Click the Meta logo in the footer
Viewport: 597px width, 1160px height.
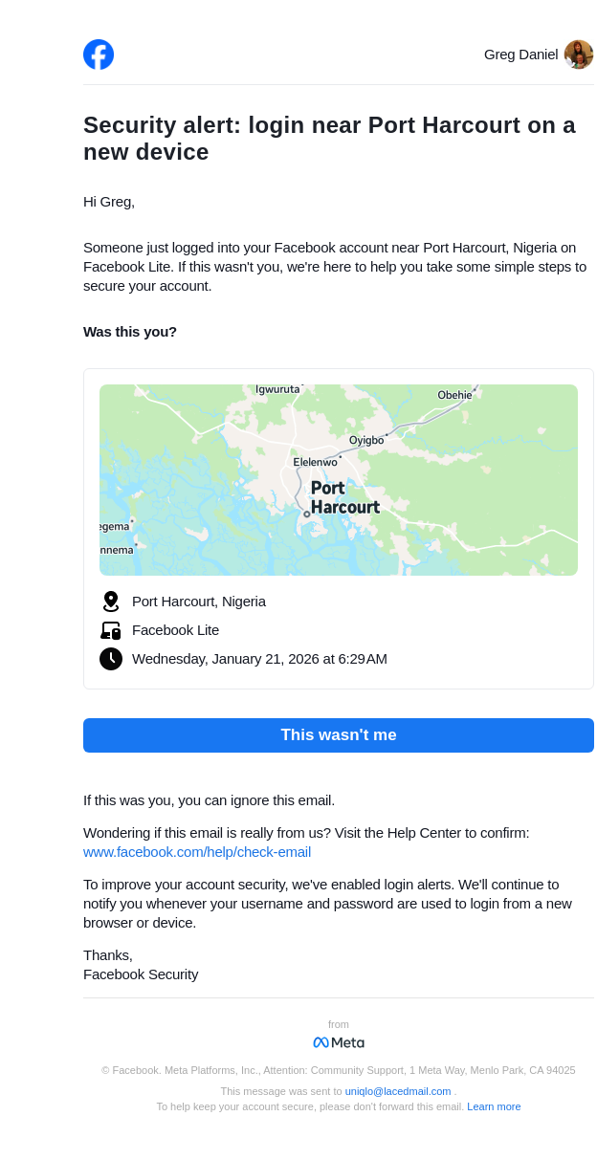(x=339, y=1042)
